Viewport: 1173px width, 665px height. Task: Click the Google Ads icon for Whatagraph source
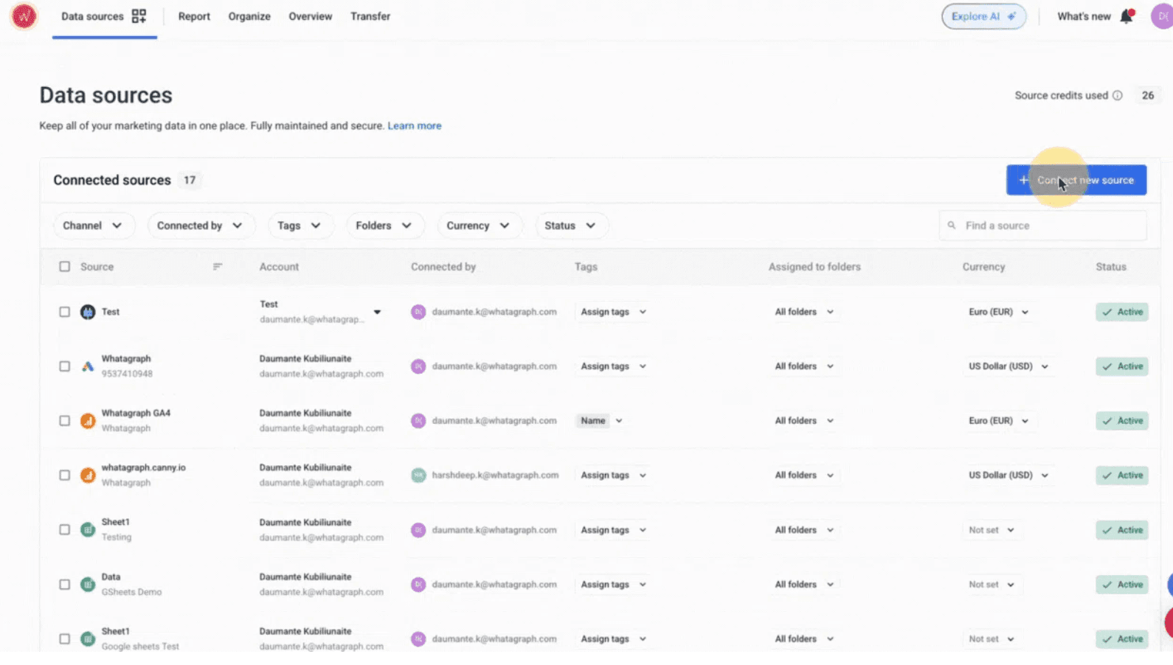88,366
